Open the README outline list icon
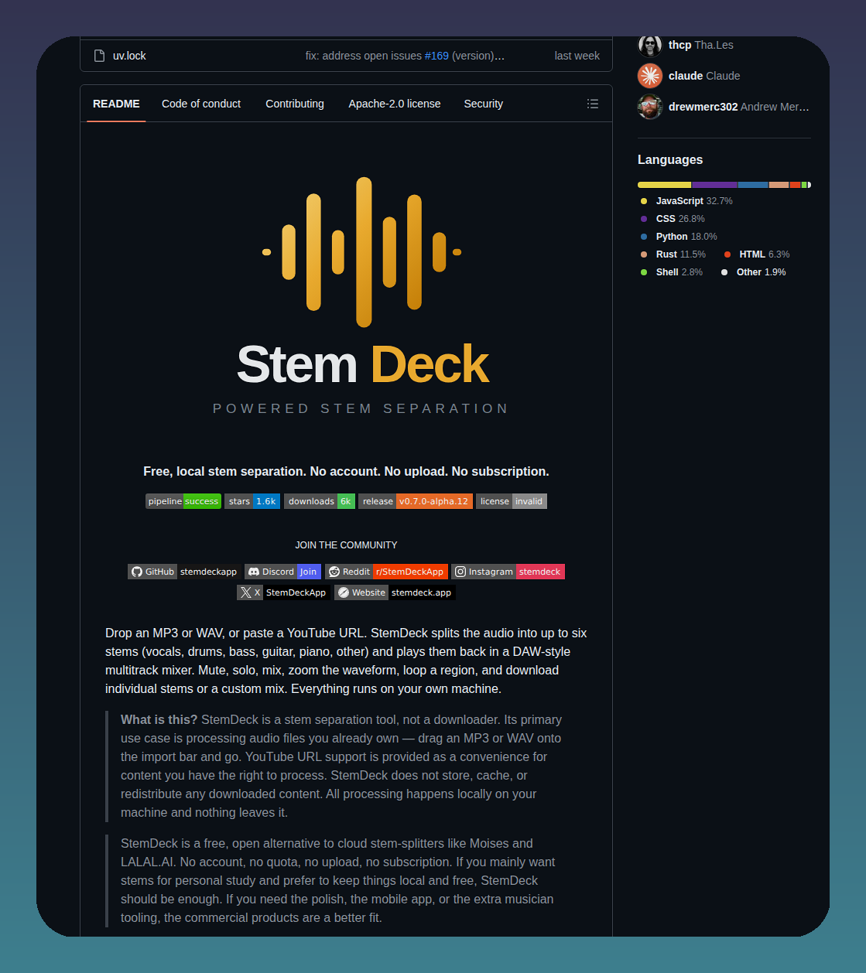 tap(593, 104)
